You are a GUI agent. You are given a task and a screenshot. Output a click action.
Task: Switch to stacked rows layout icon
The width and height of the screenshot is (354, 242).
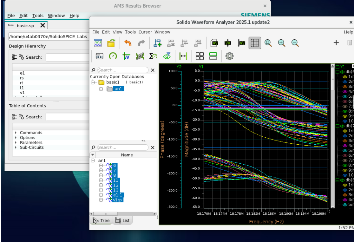(213, 56)
